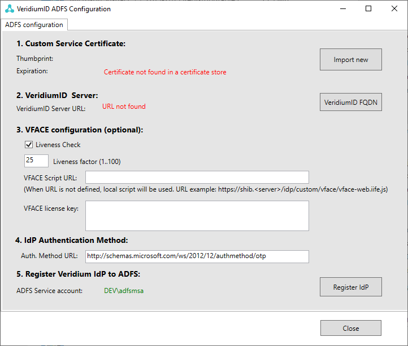Minimize the VeridiumID ADFS Configuration window
The image size is (408, 346).
(x=342, y=9)
